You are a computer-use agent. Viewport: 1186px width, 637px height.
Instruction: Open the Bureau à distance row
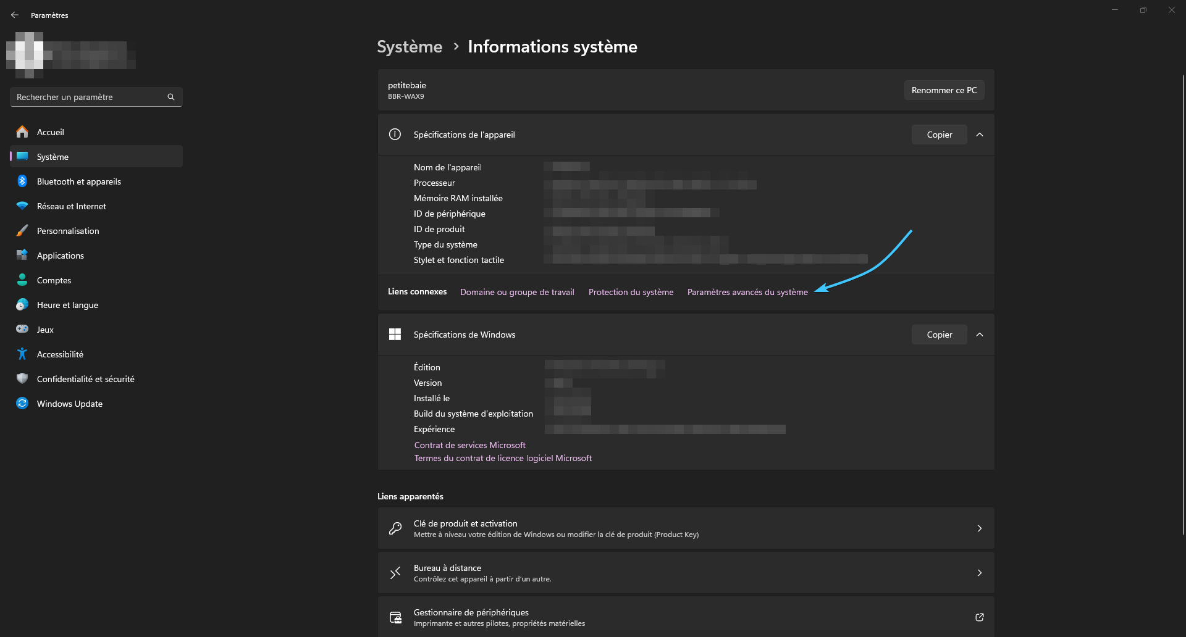tap(686, 573)
